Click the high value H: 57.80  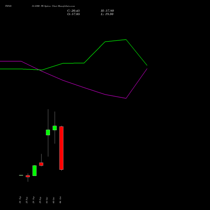(x=108, y=11)
